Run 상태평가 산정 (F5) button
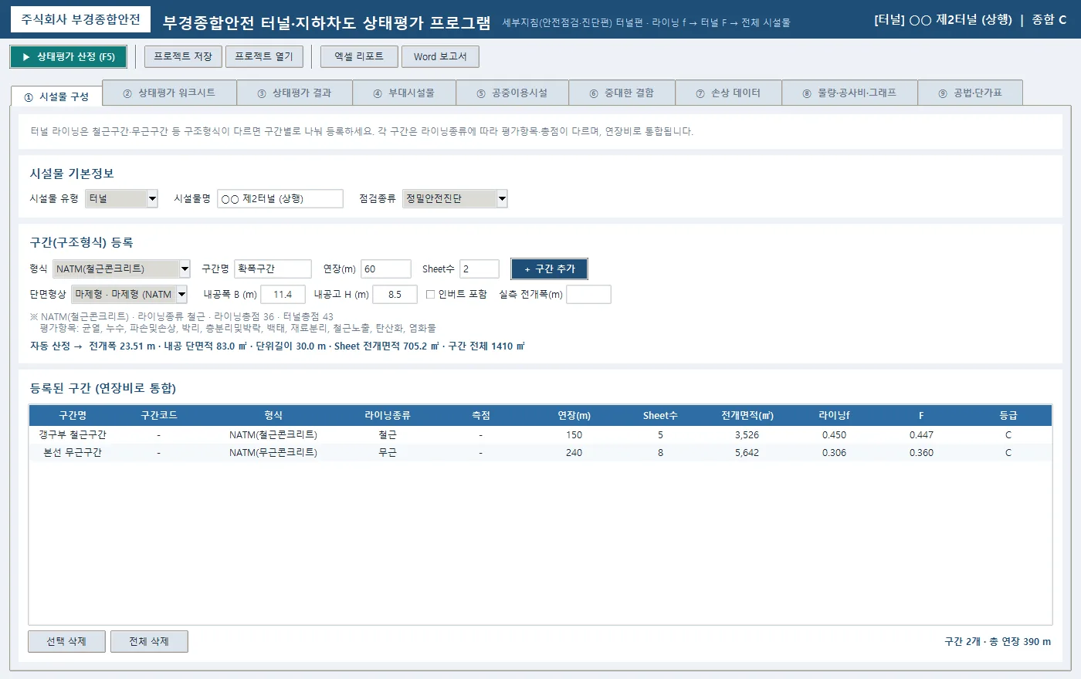Viewport: 1081px width, 679px height. (x=68, y=56)
